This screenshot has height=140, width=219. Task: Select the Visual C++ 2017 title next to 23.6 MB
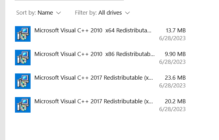[x=94, y=78]
